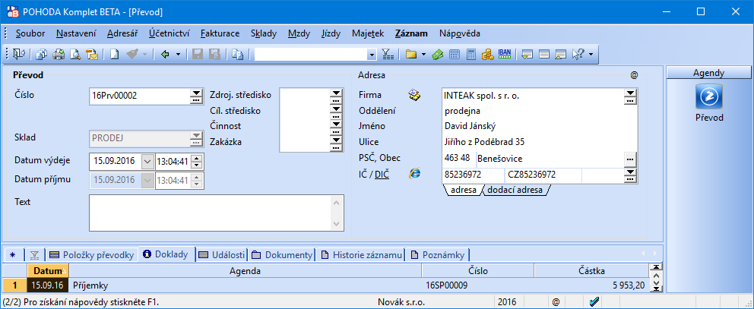Open Jízdy menu
Viewport: 754px width, 309px height.
tap(331, 33)
